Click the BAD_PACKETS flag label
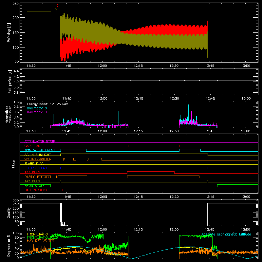 36,190
